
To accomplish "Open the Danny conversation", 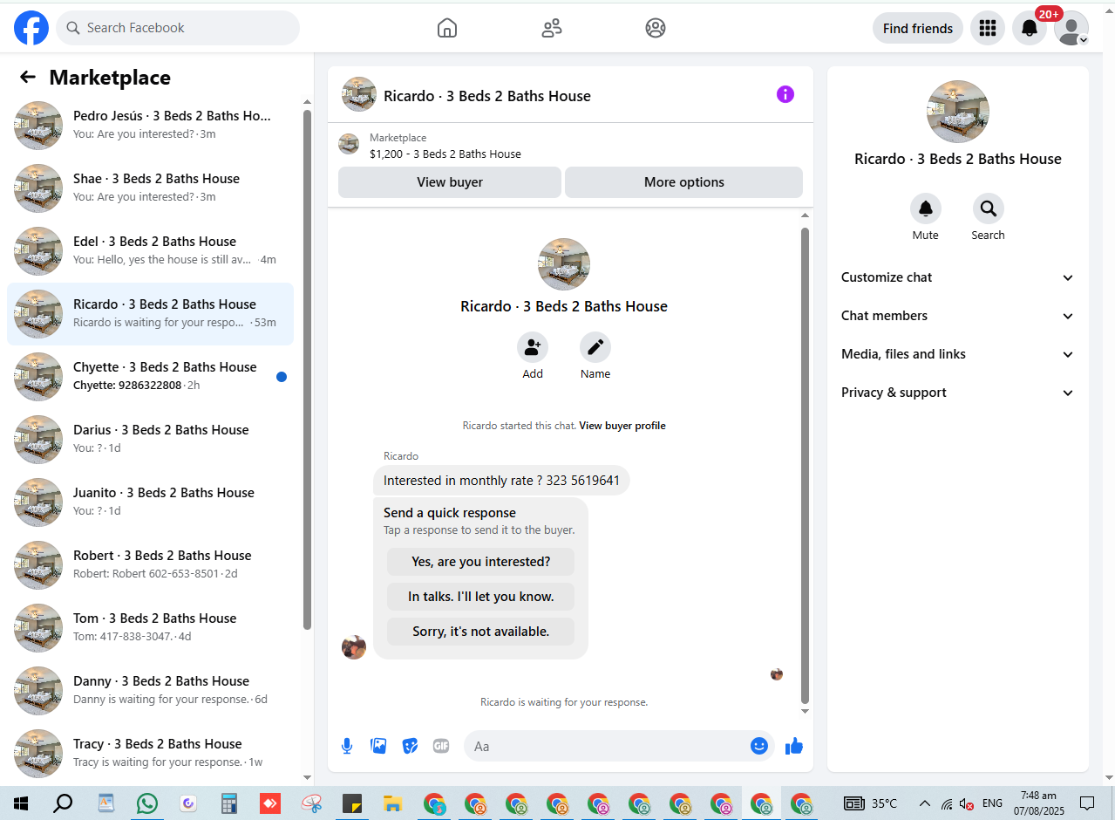I will pyautogui.click(x=150, y=691).
